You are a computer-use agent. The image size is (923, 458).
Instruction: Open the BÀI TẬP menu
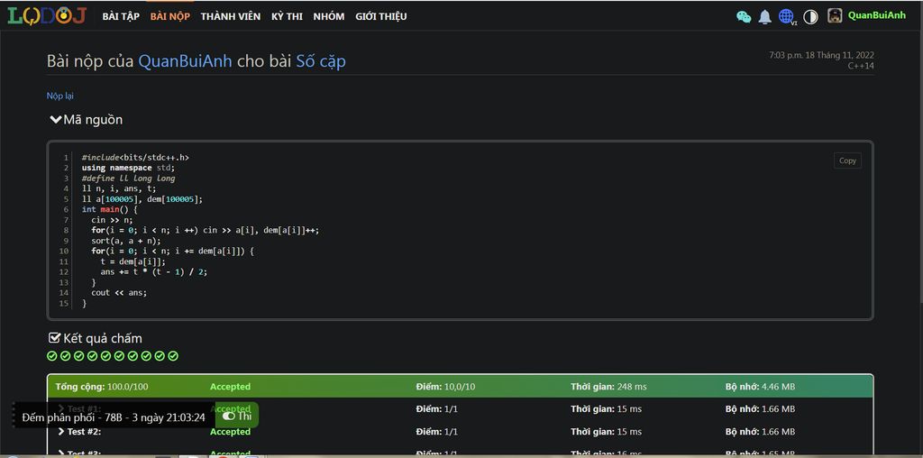[121, 16]
